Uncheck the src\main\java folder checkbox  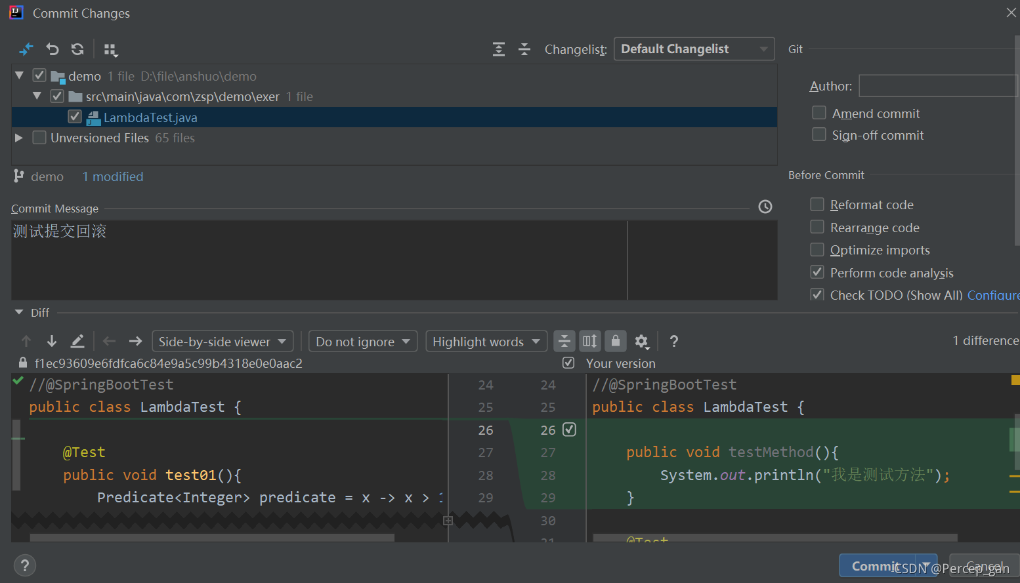click(x=57, y=96)
